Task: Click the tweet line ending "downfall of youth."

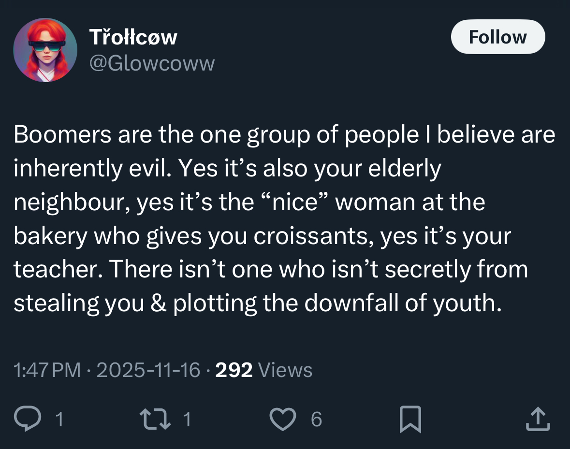Action: (x=257, y=303)
